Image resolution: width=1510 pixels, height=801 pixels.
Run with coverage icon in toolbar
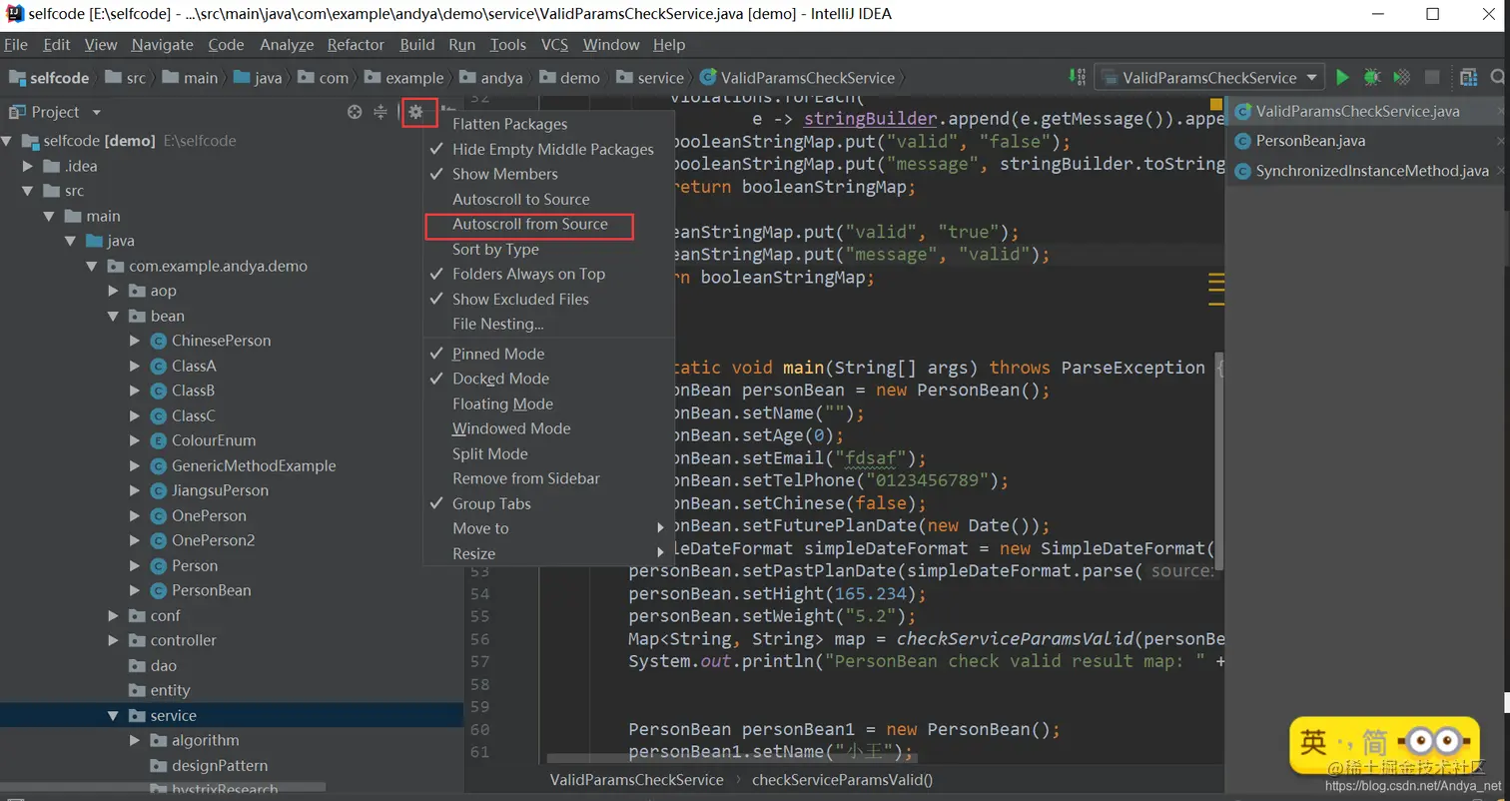coord(1402,77)
